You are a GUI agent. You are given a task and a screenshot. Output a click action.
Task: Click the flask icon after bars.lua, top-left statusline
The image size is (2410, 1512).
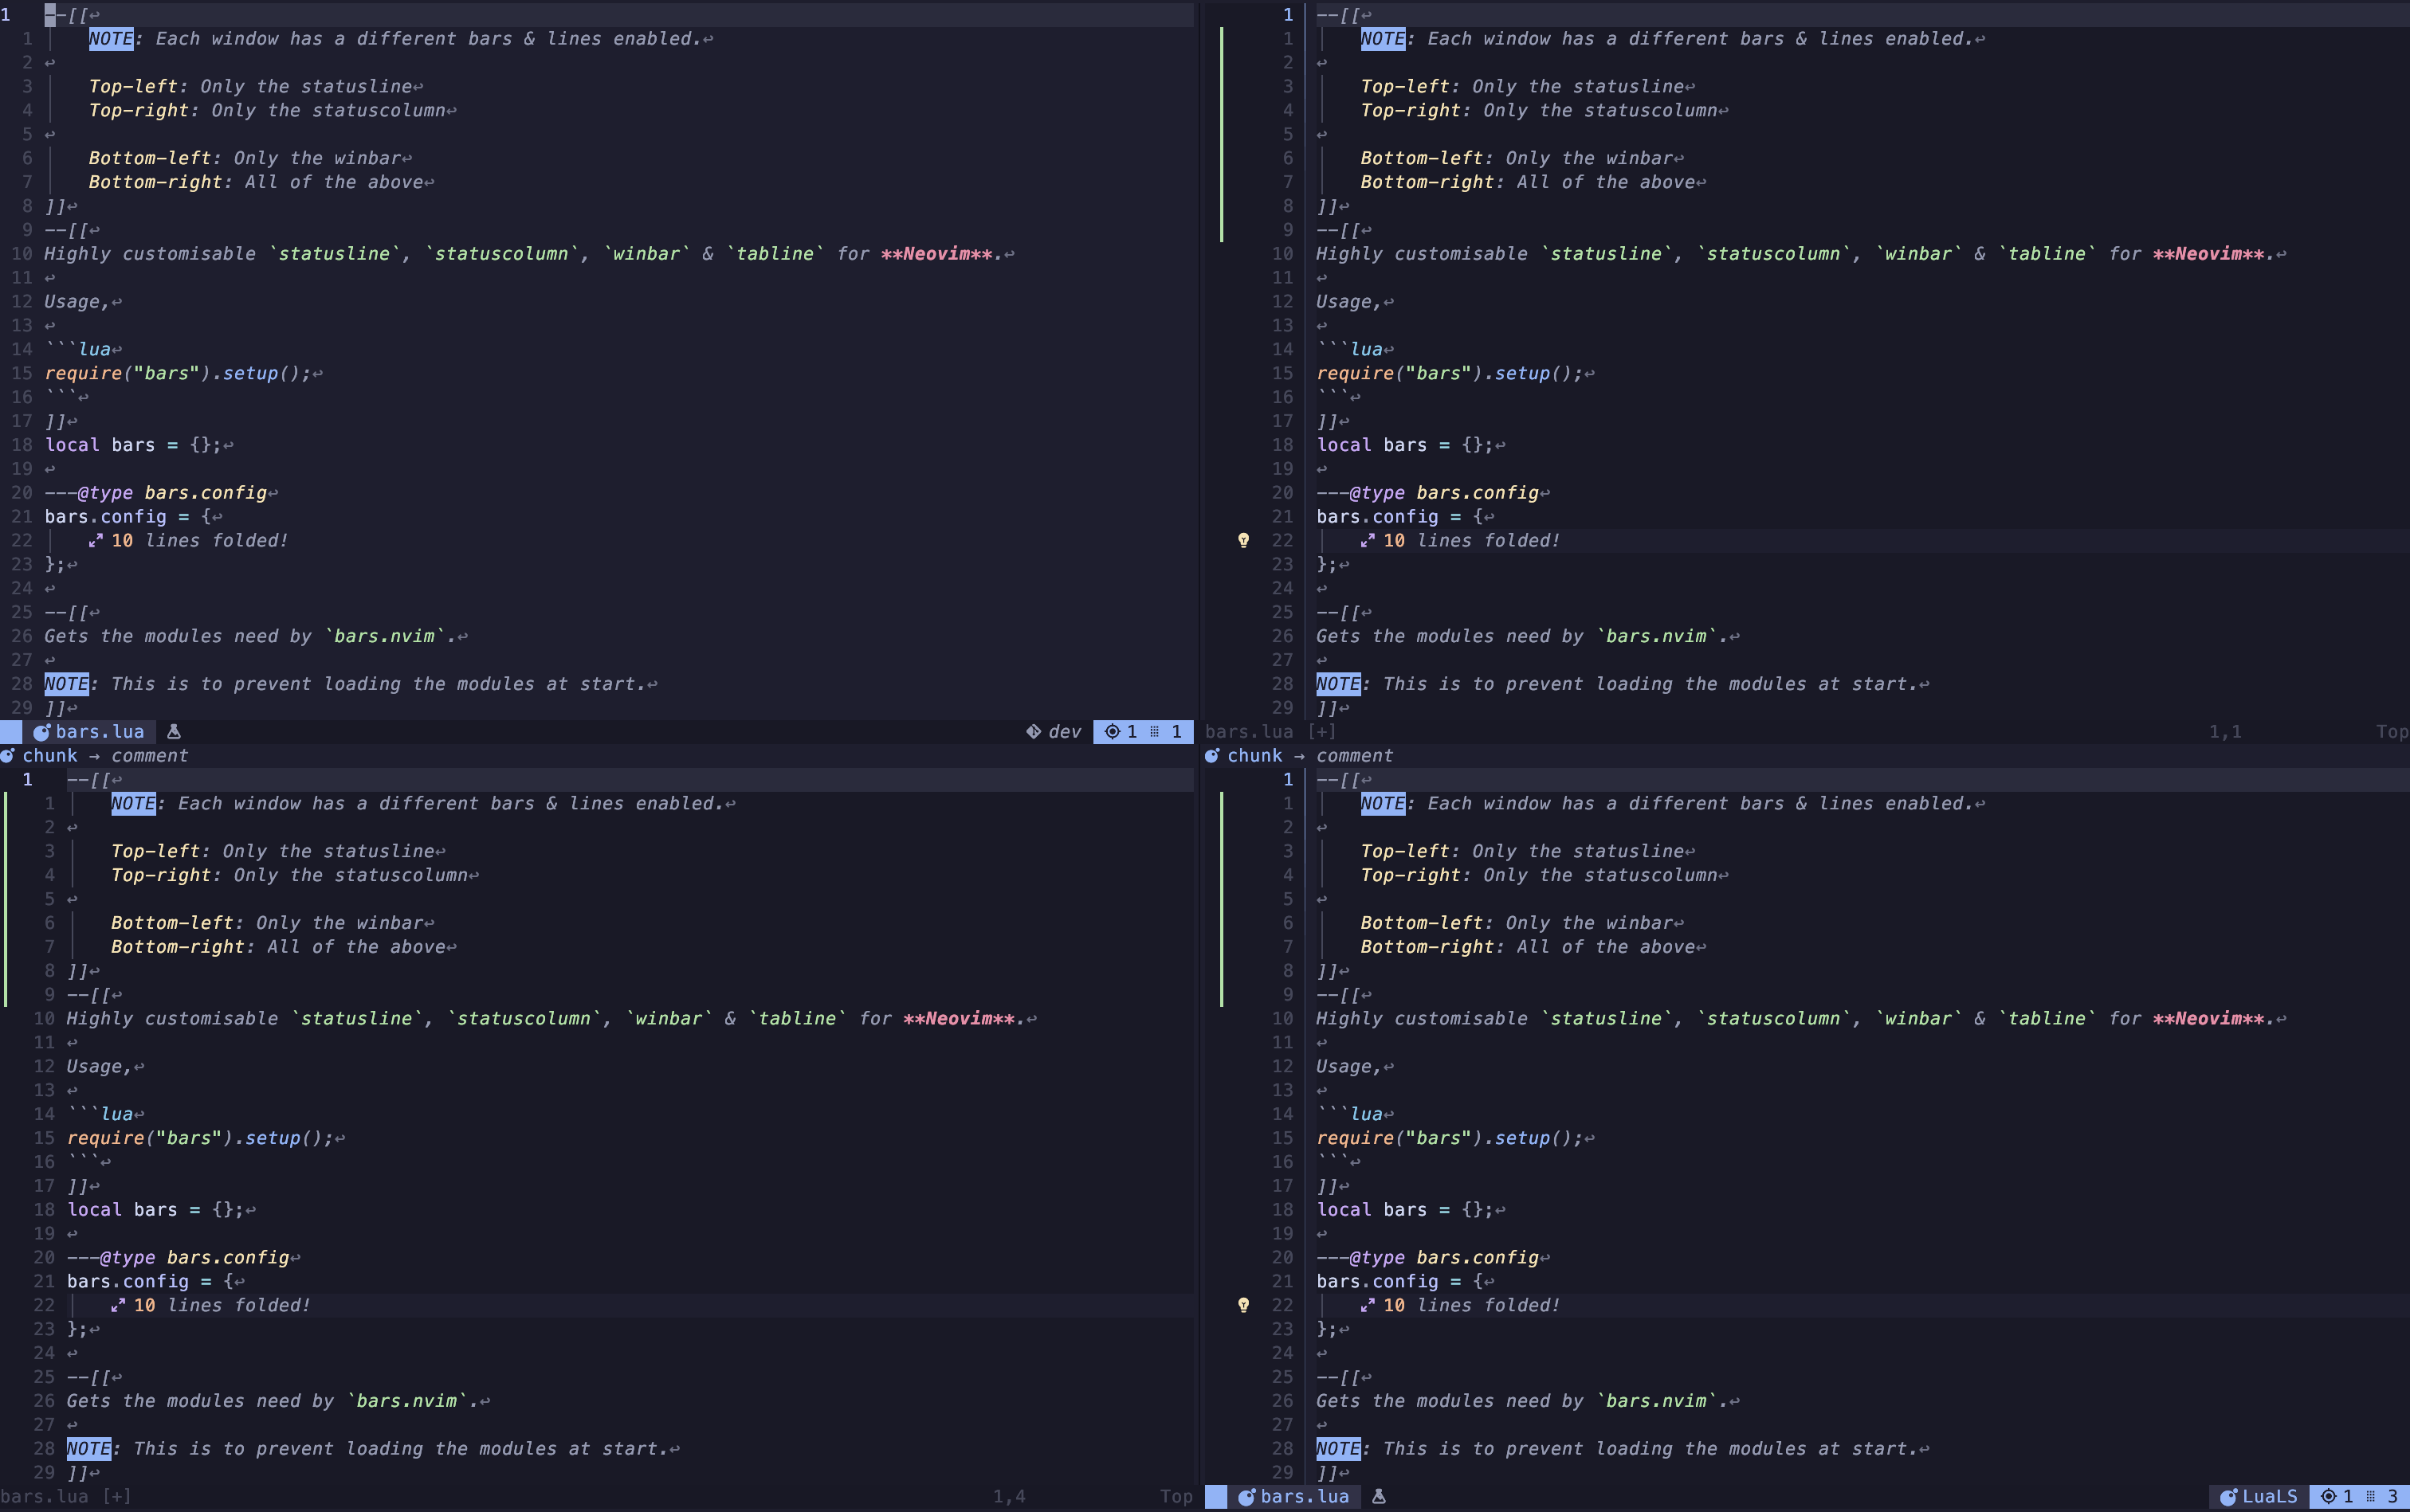173,732
